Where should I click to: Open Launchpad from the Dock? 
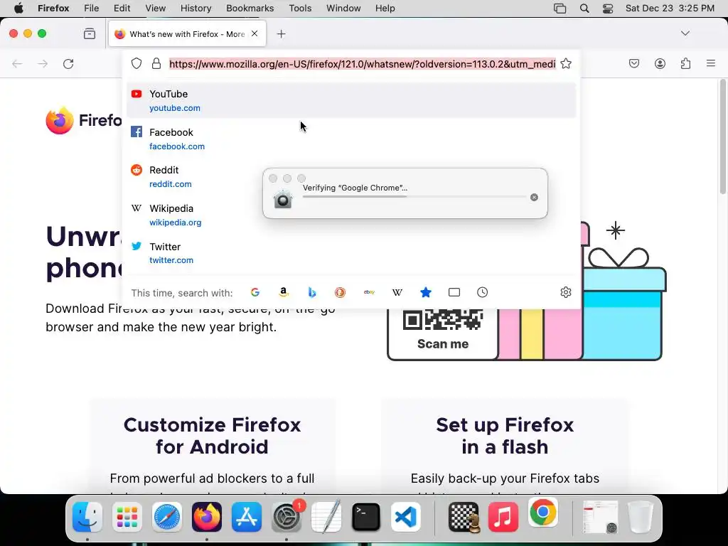pyautogui.click(x=127, y=517)
